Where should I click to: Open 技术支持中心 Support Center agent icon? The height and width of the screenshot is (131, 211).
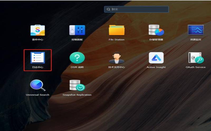[x=117, y=58]
